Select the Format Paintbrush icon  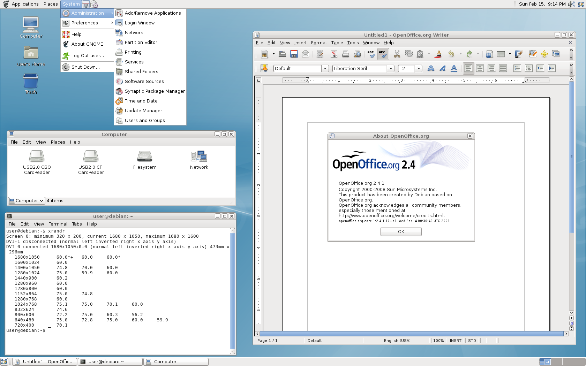pyautogui.click(x=438, y=54)
